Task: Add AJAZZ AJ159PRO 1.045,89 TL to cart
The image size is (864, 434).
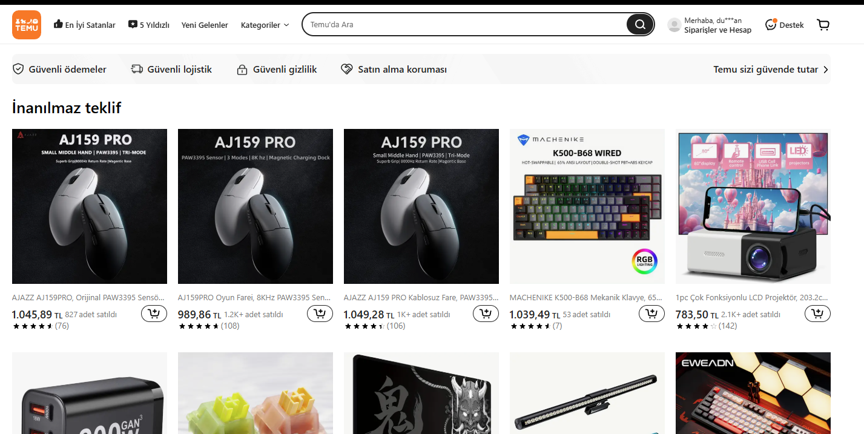Action: tap(154, 314)
